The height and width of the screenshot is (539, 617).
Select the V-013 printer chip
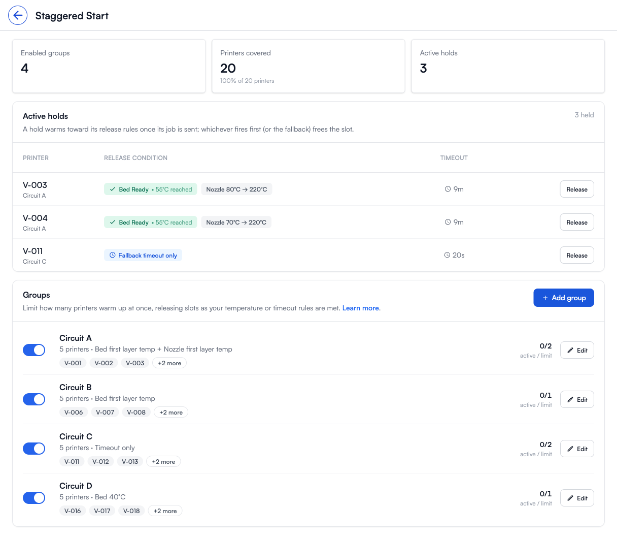click(x=130, y=462)
